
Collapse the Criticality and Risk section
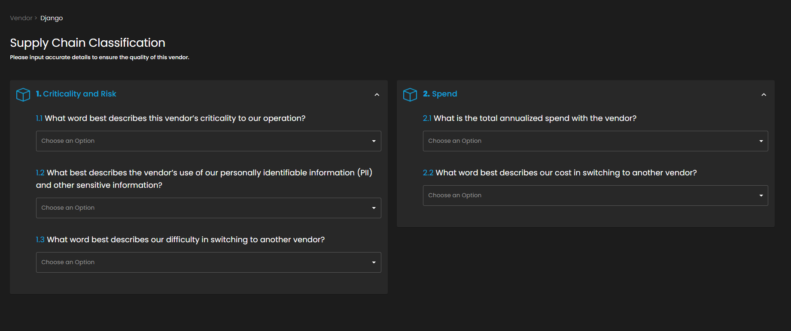coord(377,95)
